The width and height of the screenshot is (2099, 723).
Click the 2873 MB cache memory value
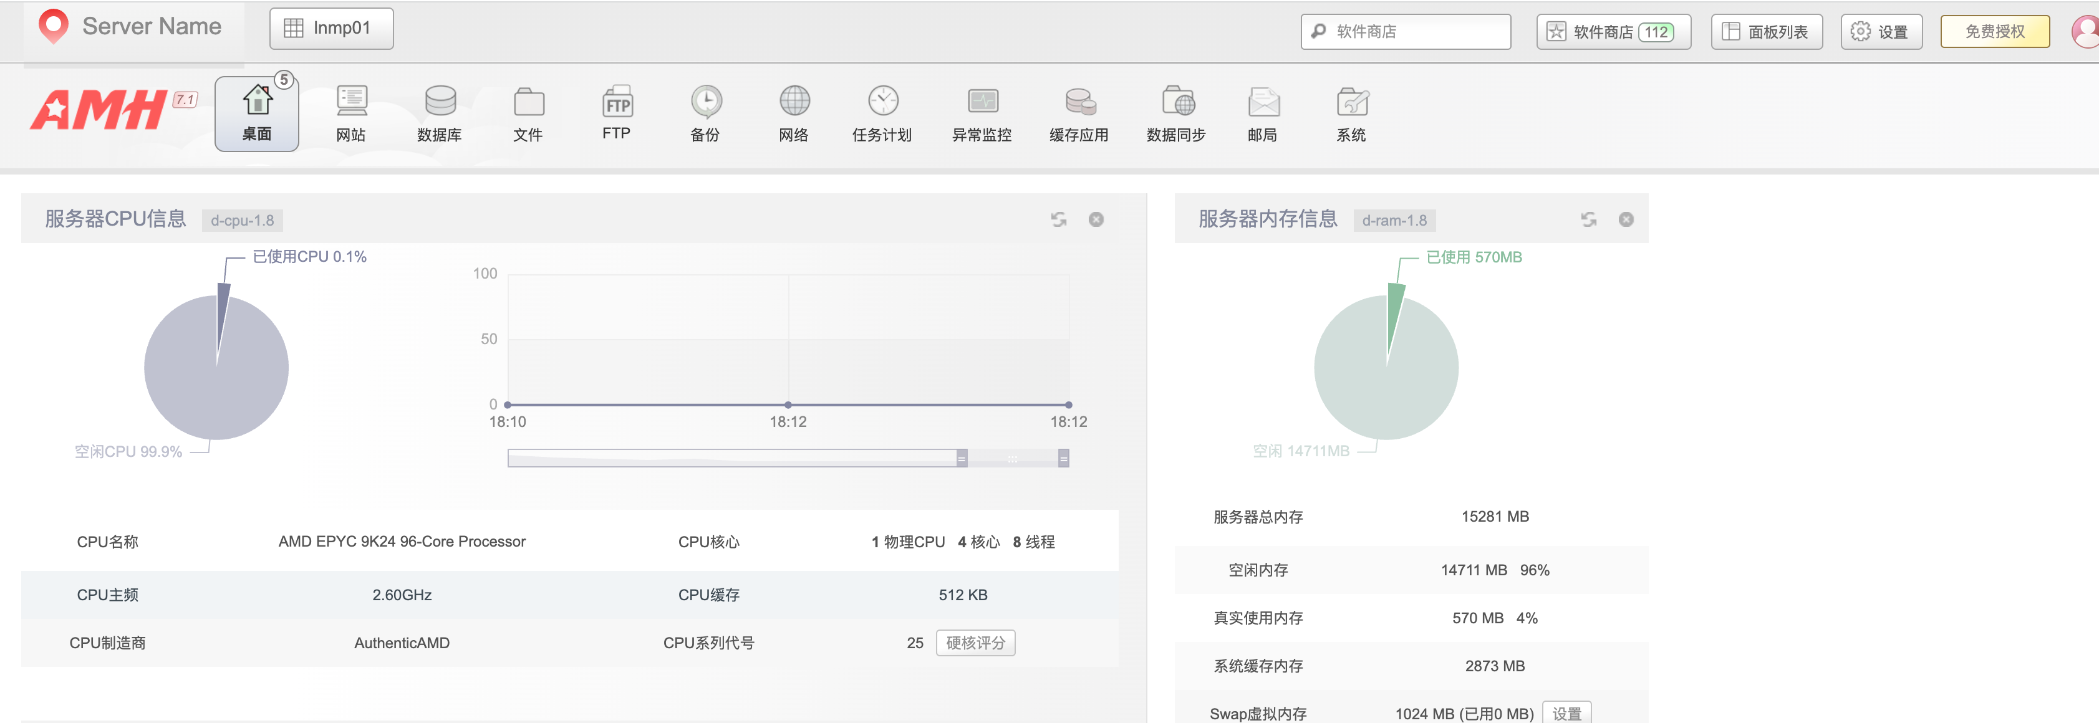pyautogui.click(x=1494, y=666)
